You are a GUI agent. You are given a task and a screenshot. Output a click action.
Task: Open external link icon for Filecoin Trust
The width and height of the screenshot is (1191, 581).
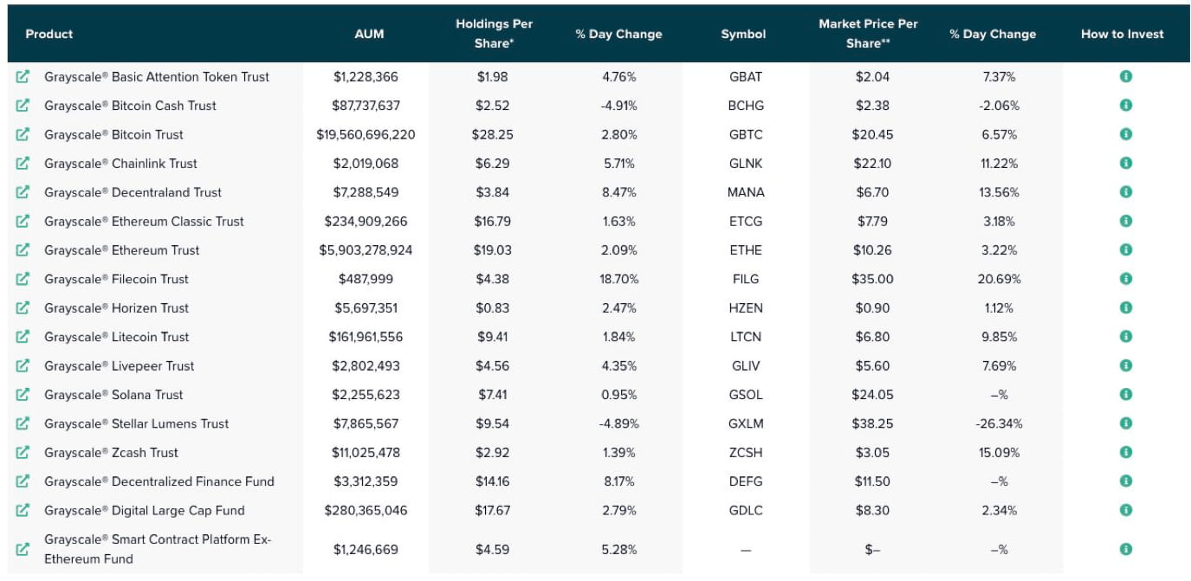23,279
